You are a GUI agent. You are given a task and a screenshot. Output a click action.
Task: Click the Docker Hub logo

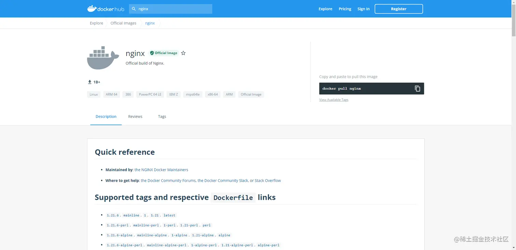click(x=105, y=9)
